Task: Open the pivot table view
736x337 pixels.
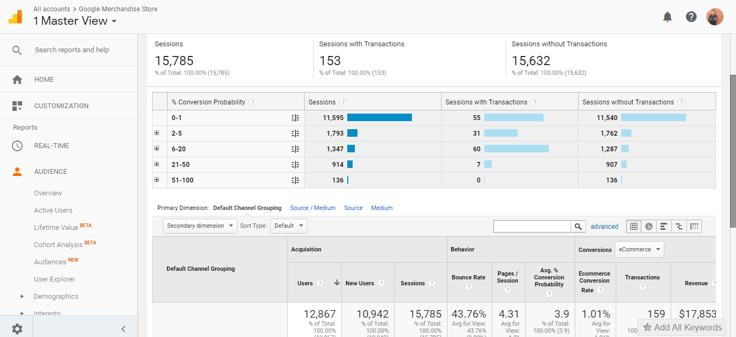Action: [694, 226]
